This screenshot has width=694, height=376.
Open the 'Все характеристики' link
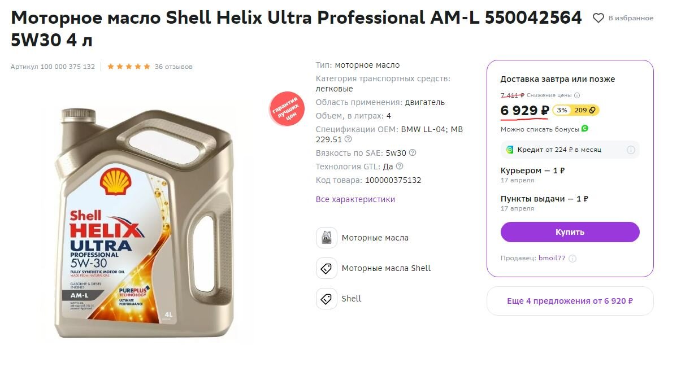tap(355, 199)
